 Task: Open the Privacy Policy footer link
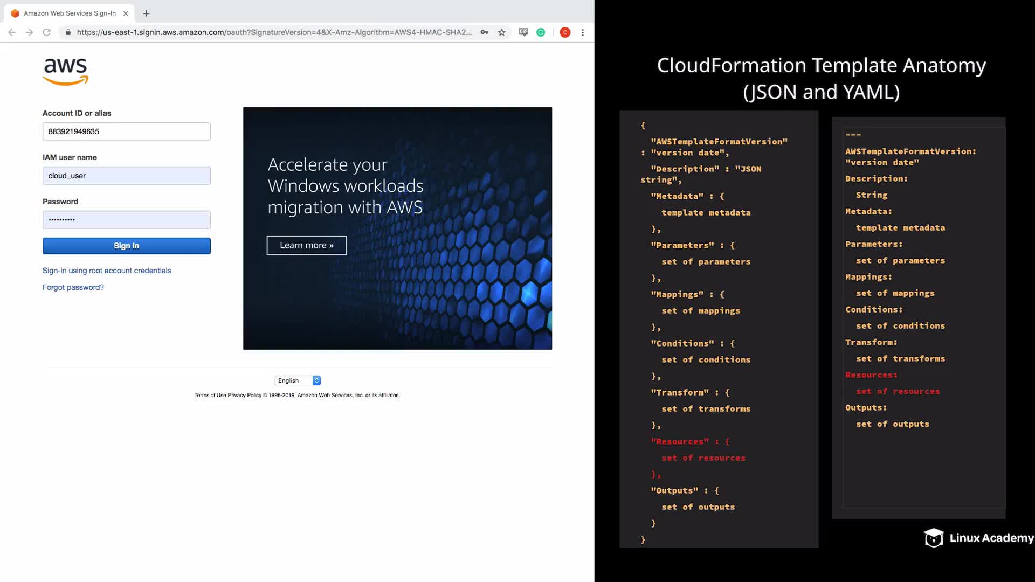244,395
